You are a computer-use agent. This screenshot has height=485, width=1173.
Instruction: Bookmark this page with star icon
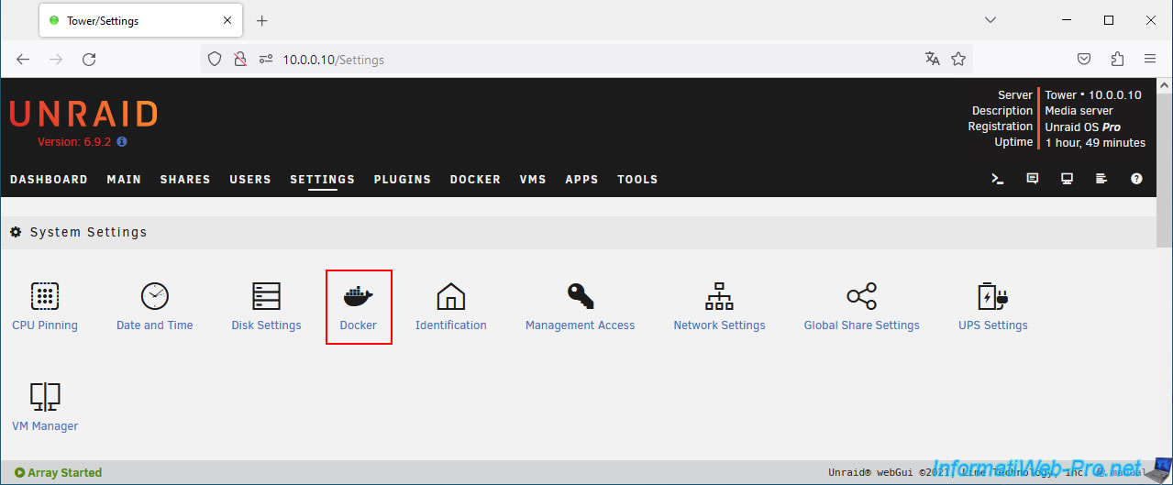click(958, 59)
